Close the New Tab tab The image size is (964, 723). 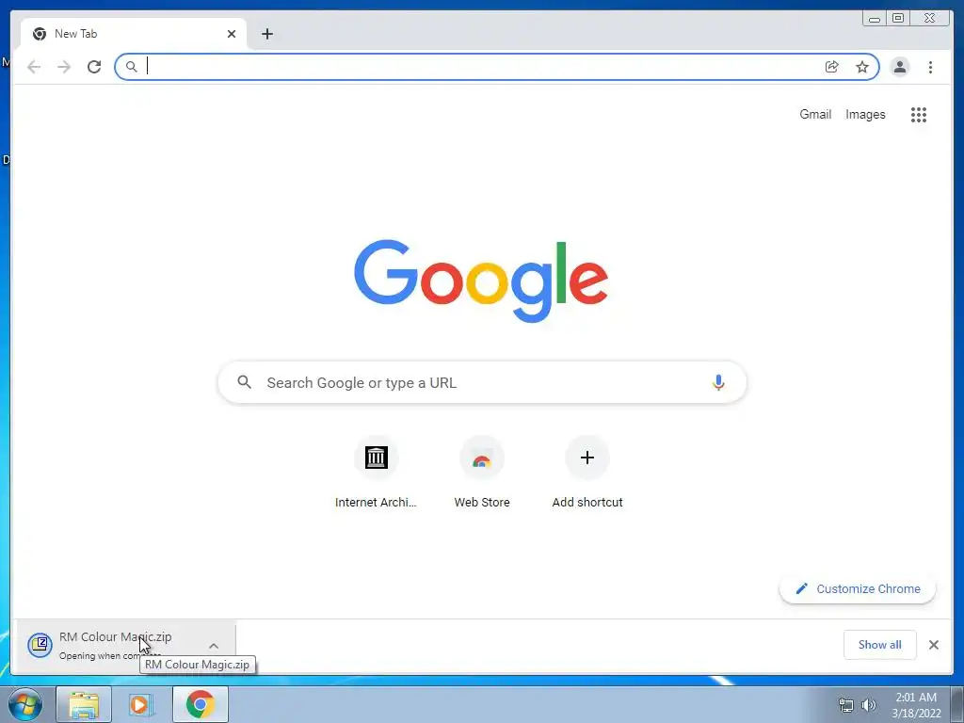(232, 34)
